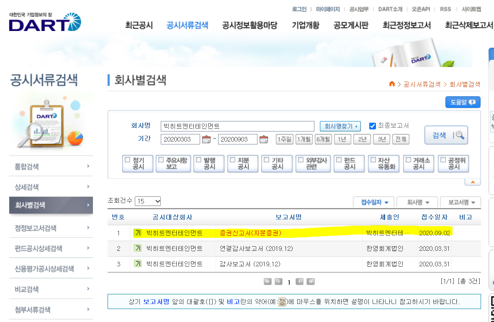Set period to 3년
The width and height of the screenshot is (494, 322).
tap(381, 139)
